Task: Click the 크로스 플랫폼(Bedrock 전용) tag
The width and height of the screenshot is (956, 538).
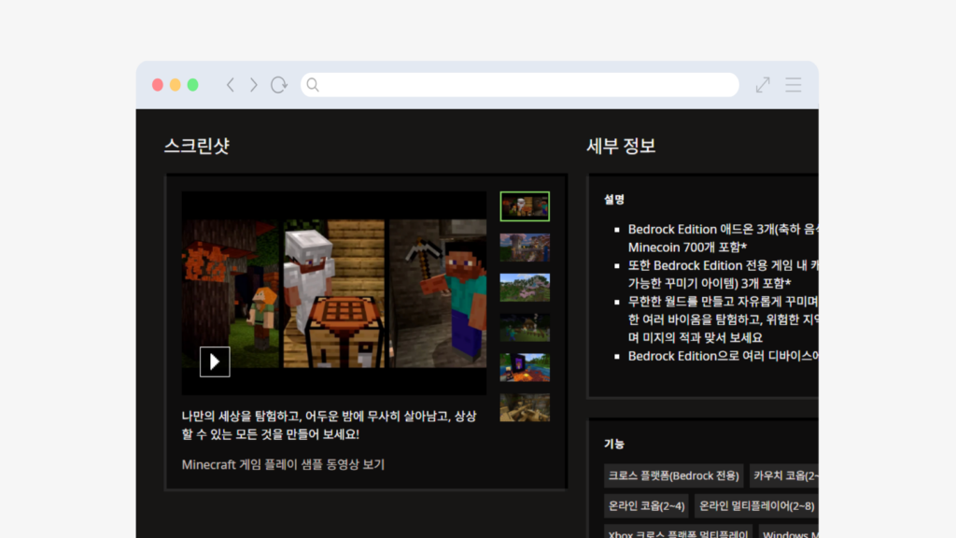Action: (x=674, y=475)
